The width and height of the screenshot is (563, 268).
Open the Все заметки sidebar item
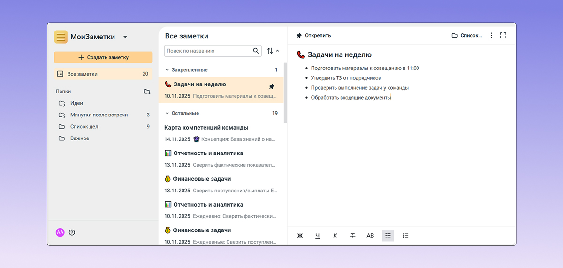point(83,74)
